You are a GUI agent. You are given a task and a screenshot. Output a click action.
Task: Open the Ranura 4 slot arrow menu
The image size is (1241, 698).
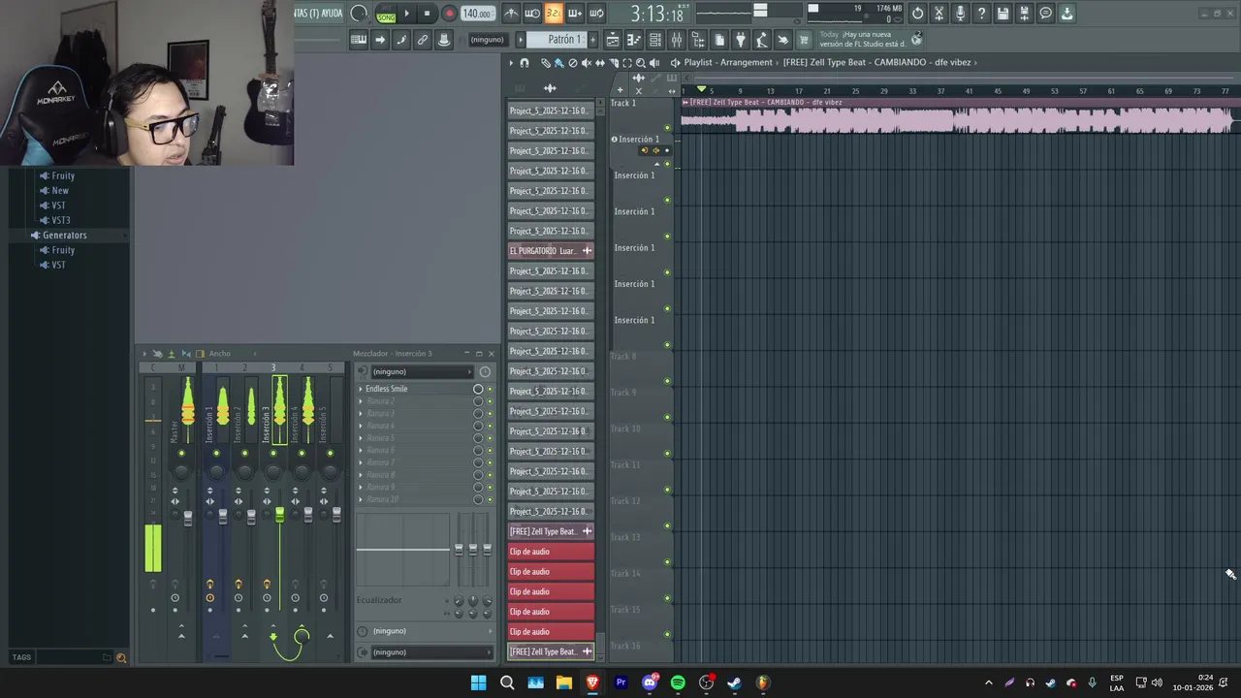pos(361,426)
